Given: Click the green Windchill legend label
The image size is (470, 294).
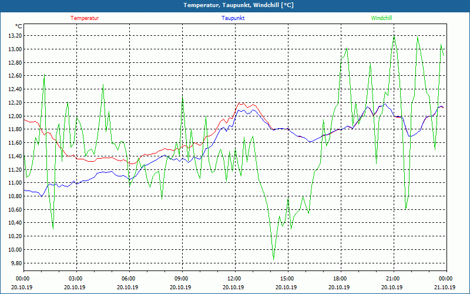Looking at the screenshot, I should [x=381, y=18].
